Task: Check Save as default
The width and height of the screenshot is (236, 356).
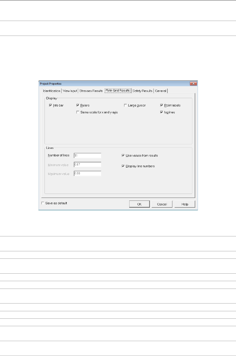Action: [54, 203]
